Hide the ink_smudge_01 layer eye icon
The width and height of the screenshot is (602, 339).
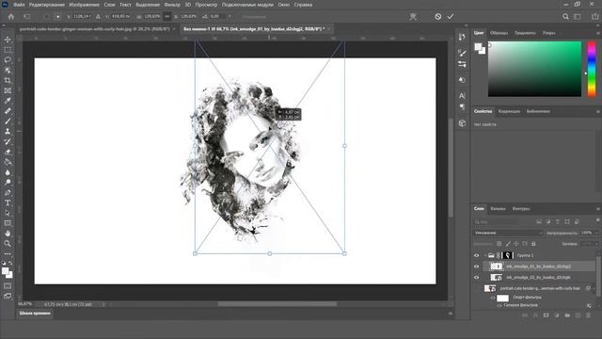coord(477,266)
